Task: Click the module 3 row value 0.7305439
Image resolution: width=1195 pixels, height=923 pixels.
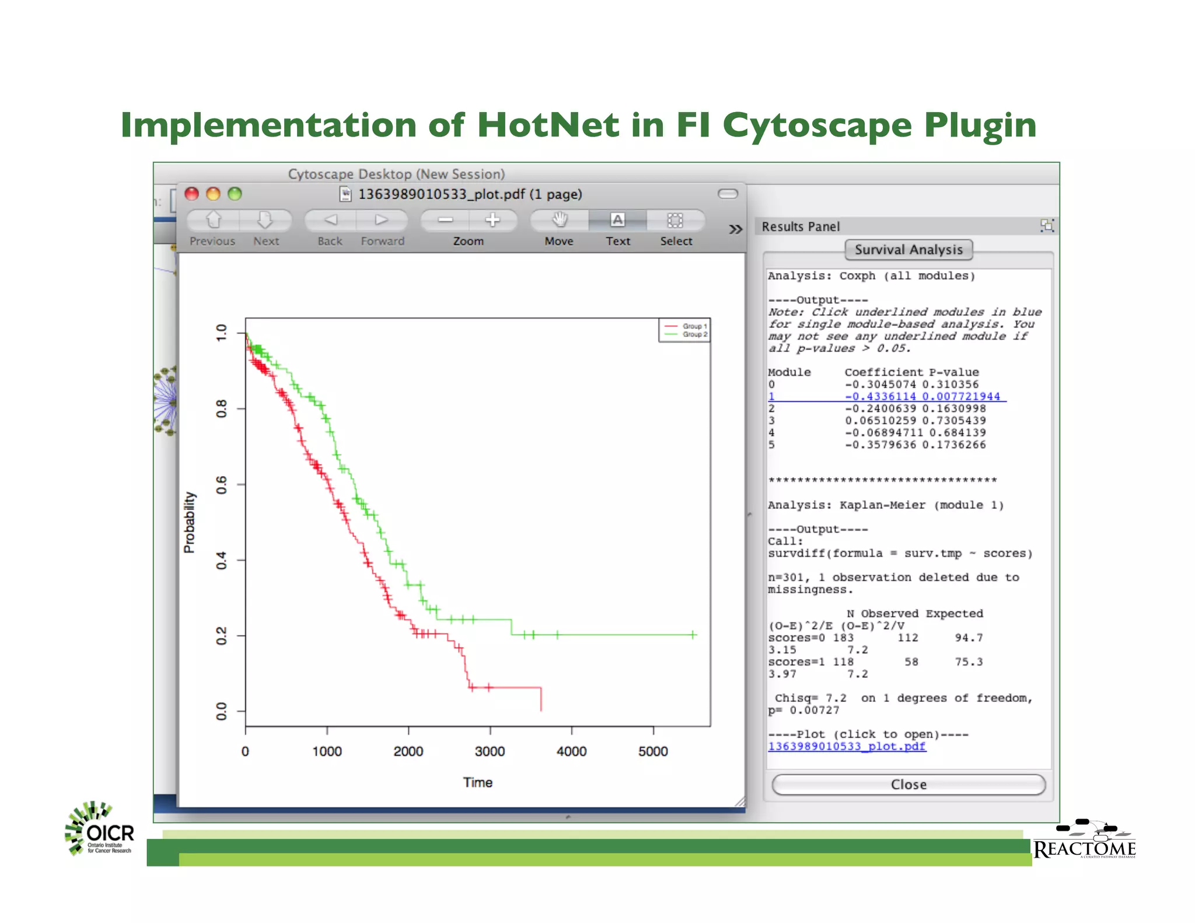Action: 954,421
